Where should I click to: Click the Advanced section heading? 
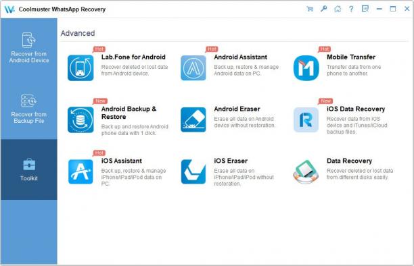[x=78, y=33]
